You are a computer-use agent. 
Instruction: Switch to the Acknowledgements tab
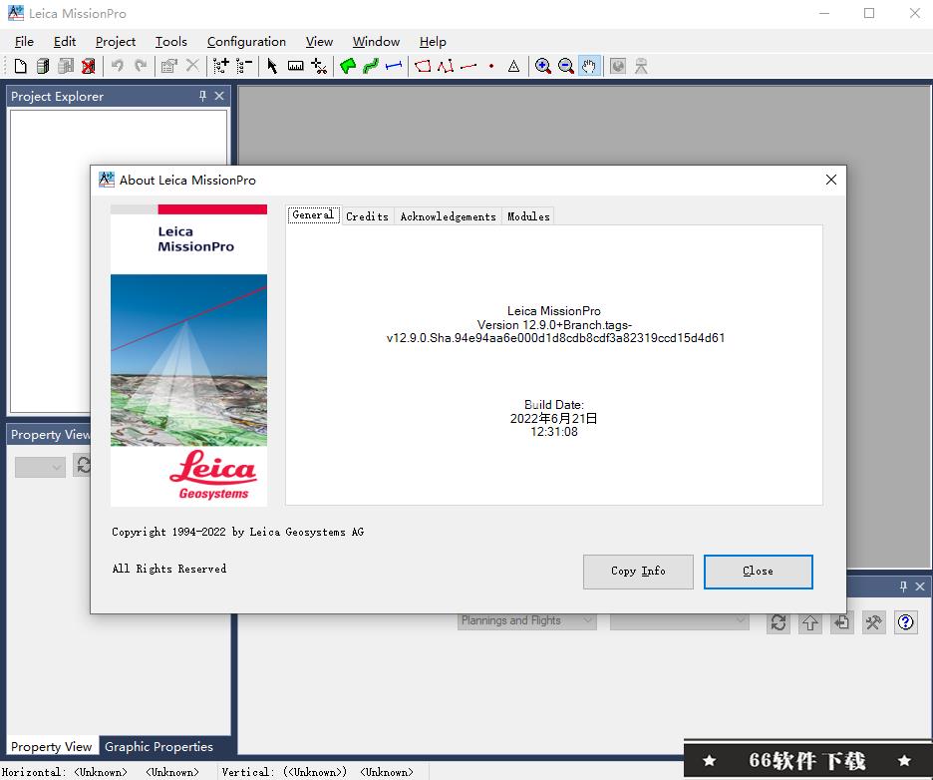(x=448, y=216)
